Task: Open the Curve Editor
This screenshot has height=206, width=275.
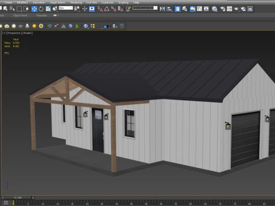Action: coord(199,9)
